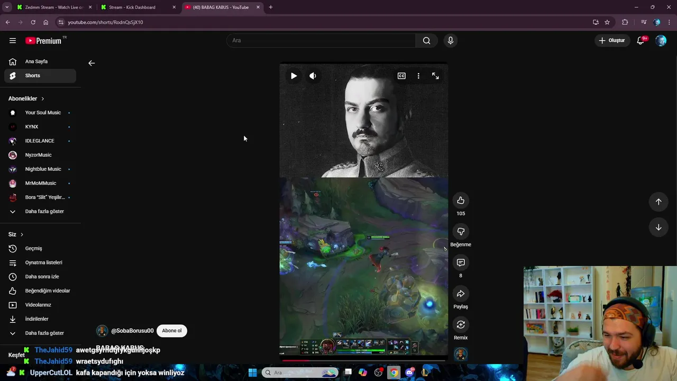Open the MrMoMMusic channel
The image size is (677, 381).
40,183
